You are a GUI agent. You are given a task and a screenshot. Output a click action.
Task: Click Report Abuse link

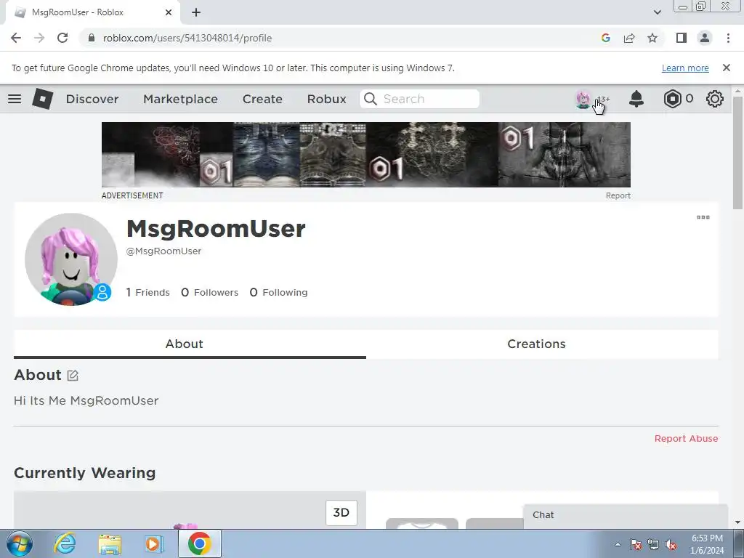[686, 438]
